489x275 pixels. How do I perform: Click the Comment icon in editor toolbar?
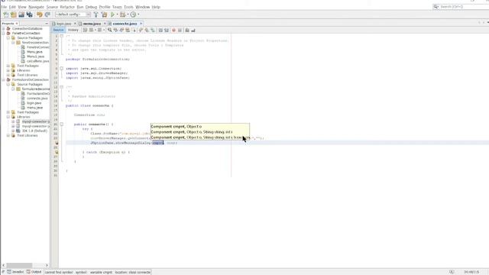[x=187, y=31]
